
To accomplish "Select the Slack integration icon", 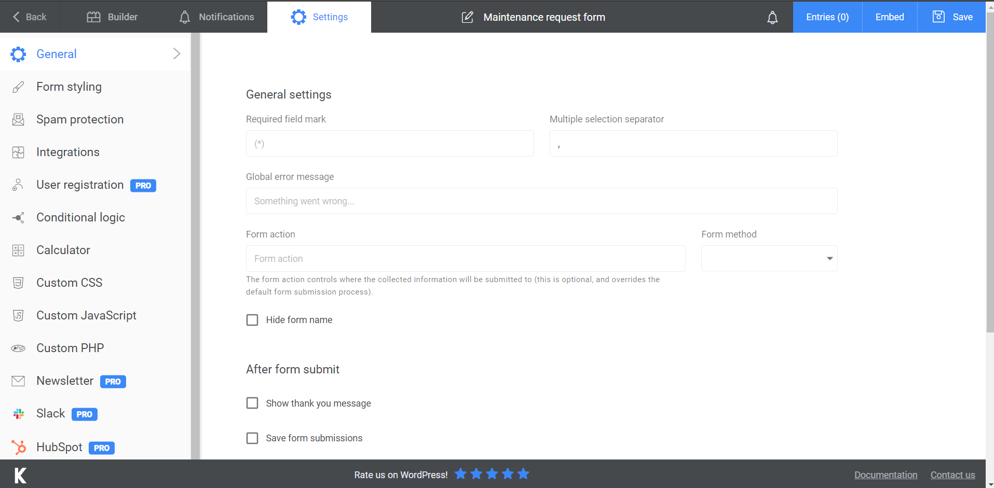I will pyautogui.click(x=18, y=413).
